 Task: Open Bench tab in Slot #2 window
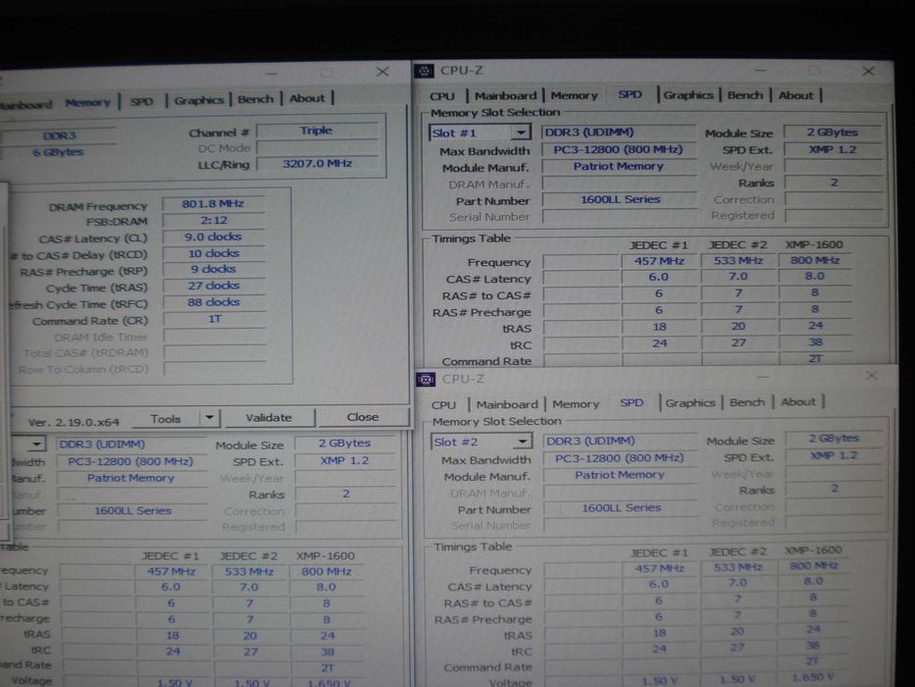click(747, 402)
